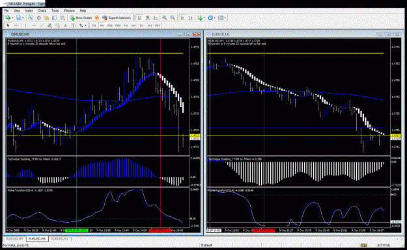The height and width of the screenshot is (250, 407).
Task: Select the text label tool
Action: click(74, 25)
